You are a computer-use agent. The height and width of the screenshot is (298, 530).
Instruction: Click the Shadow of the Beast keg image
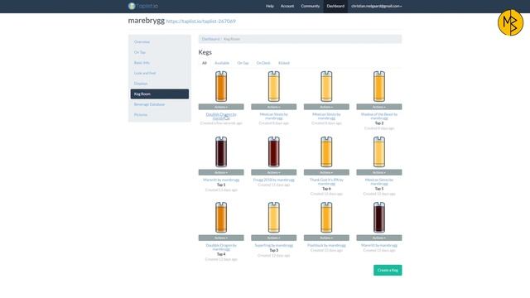(x=379, y=86)
